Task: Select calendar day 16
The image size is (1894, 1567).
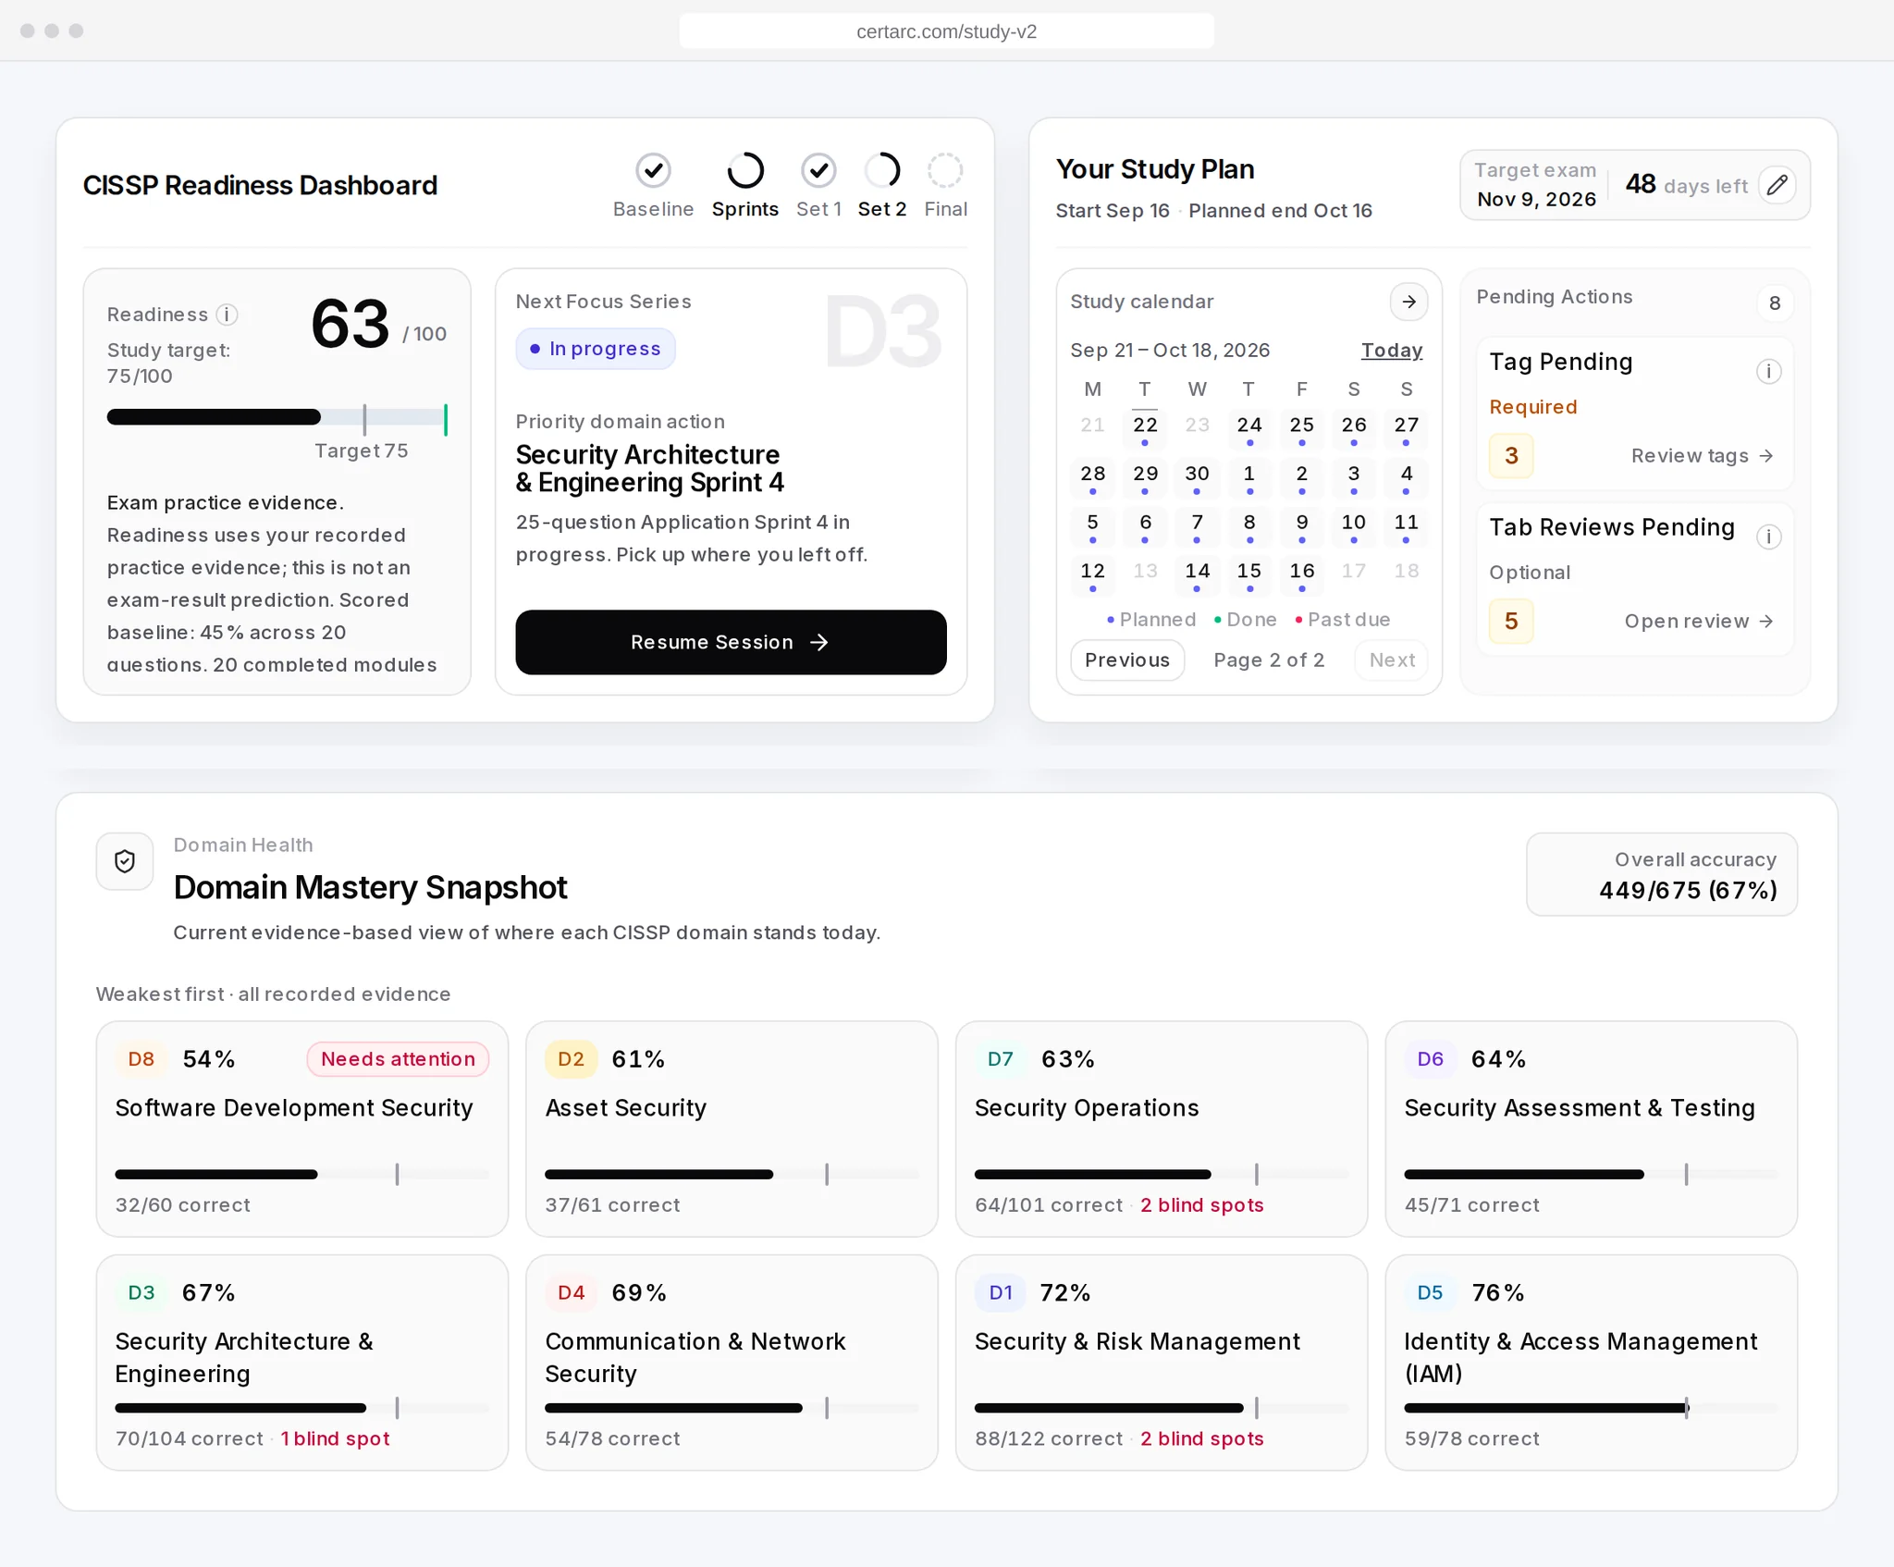Action: pyautogui.click(x=1301, y=574)
